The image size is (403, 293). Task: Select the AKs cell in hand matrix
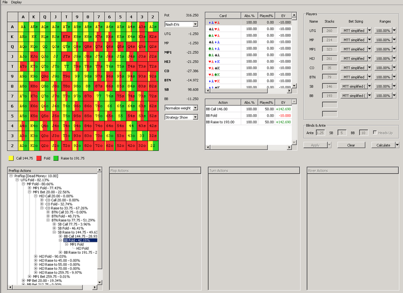(34, 27)
